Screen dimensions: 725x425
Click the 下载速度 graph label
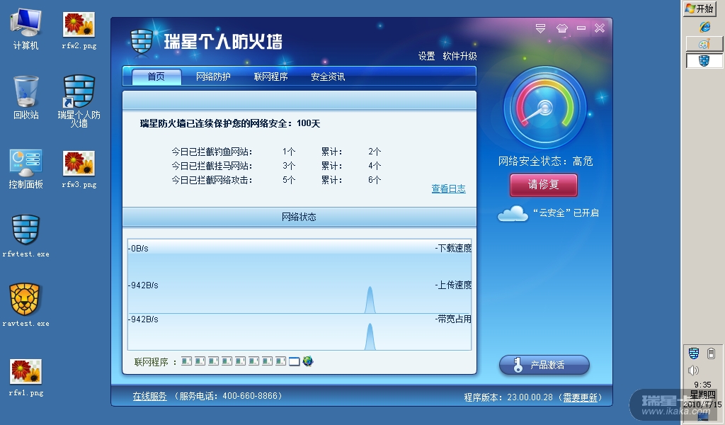point(453,249)
